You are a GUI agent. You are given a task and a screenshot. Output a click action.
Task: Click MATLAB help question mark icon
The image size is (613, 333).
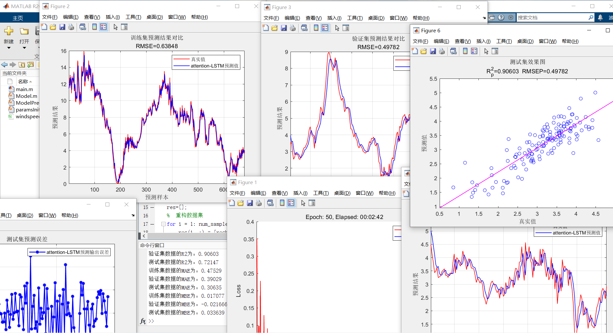coord(501,17)
